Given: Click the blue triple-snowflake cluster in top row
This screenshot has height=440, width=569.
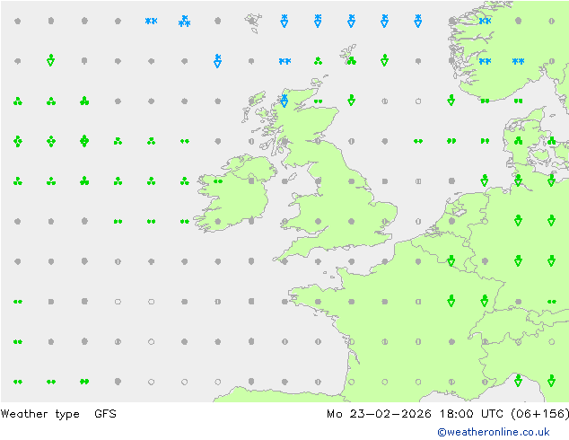Looking at the screenshot, I should point(184,21).
